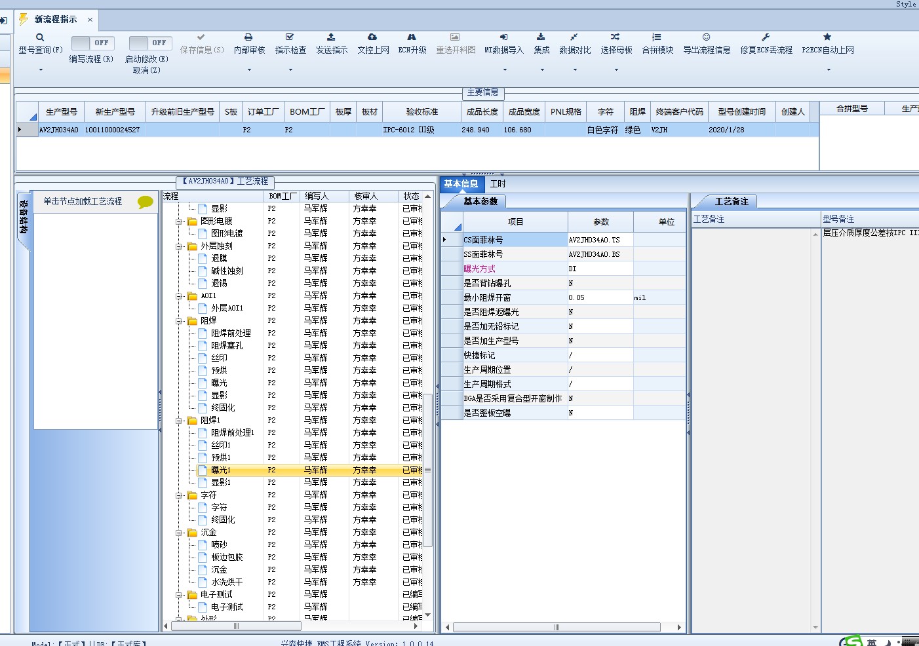This screenshot has width=919, height=646.
Task: Switch to the 工时 tab
Action: coord(498,184)
